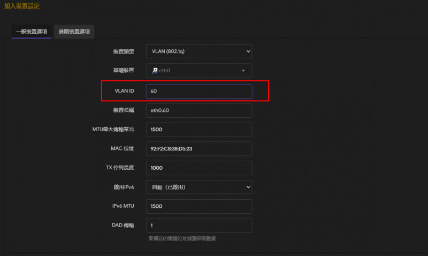The image size is (428, 256).
Task: Focus the VLAN ID field containing 60
Action: (x=198, y=92)
